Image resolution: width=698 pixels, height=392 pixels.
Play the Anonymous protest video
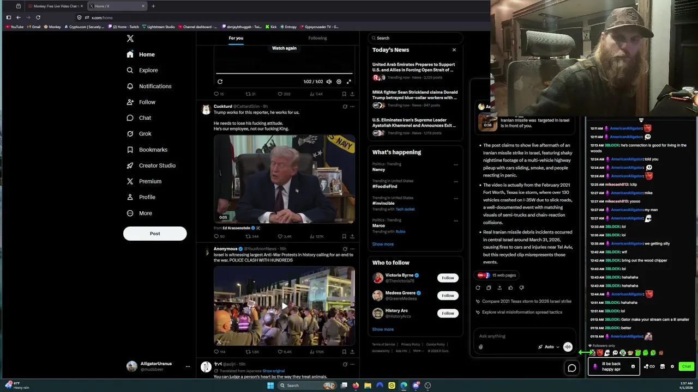pos(284,306)
